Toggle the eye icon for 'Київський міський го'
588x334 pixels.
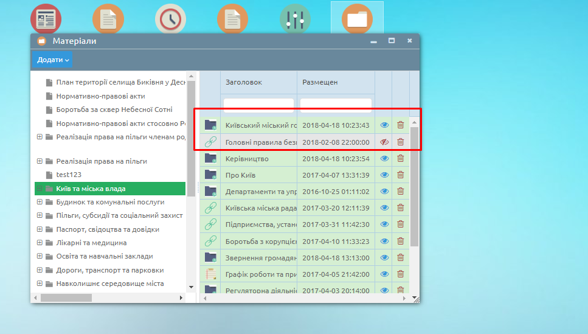click(x=384, y=125)
